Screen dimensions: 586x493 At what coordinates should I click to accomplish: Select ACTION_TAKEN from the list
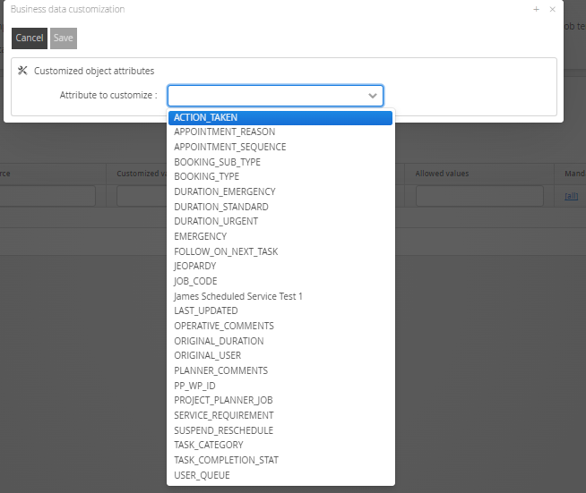tap(280, 117)
